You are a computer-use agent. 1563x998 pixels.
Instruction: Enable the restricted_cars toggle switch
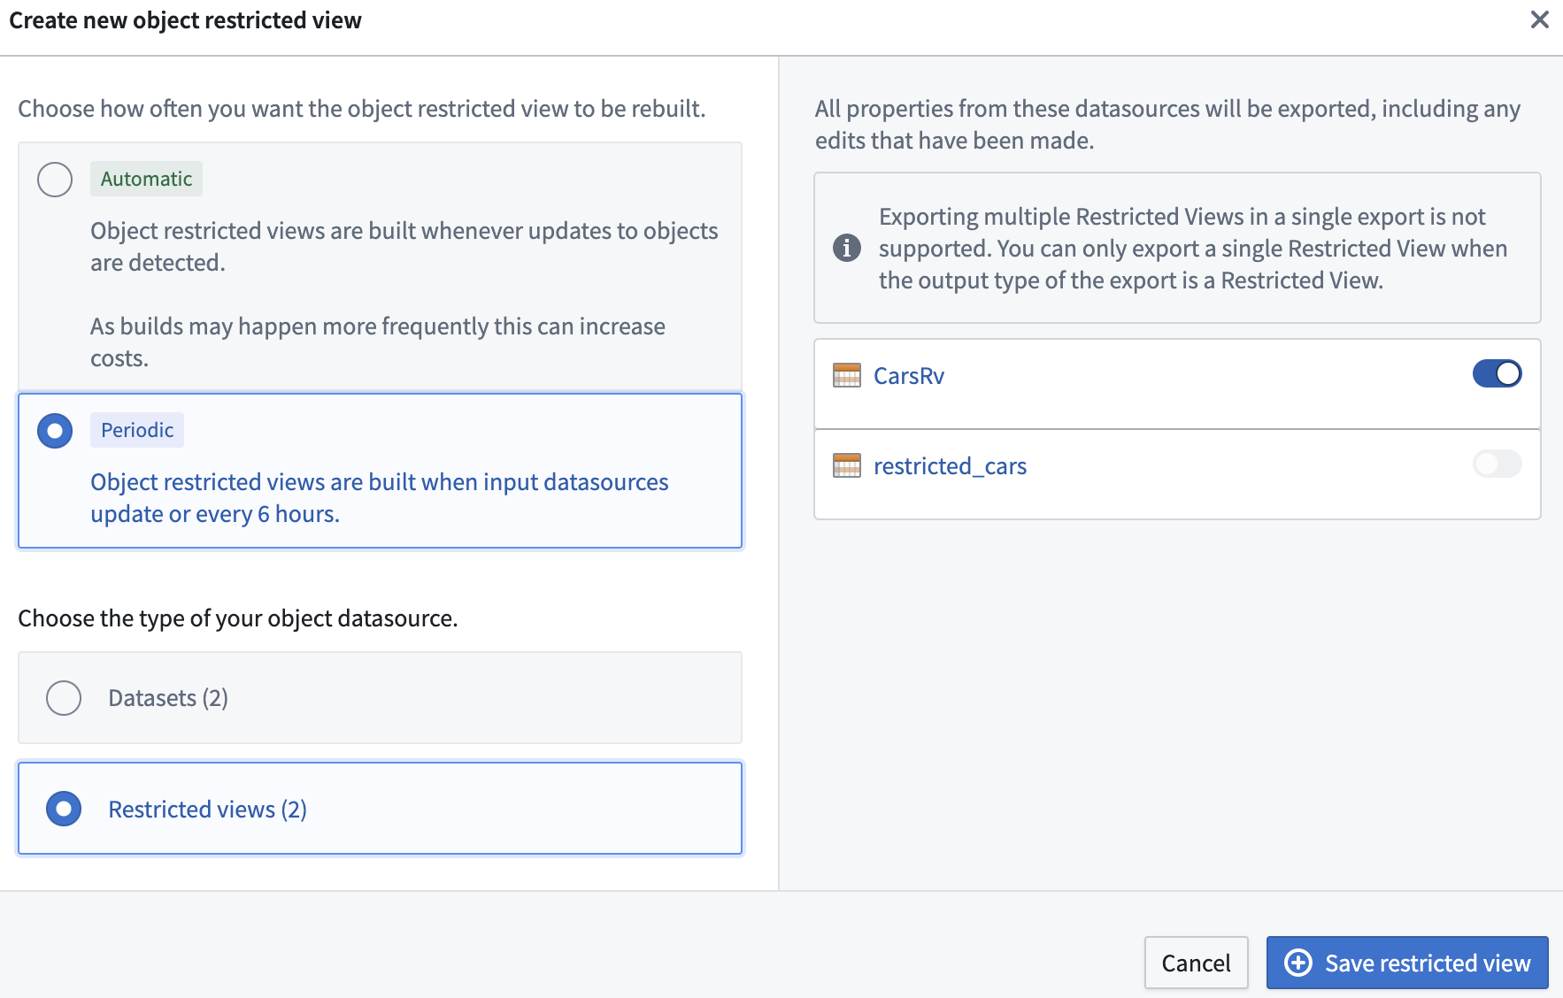point(1497,464)
